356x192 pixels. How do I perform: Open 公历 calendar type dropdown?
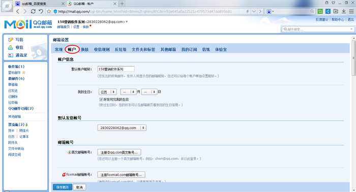click(108, 92)
